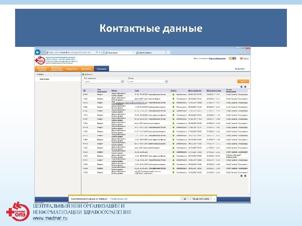Dismiss the password prompt bar with X
Image resolution: width=302 pixels, height=226 pixels.
pyautogui.click(x=214, y=199)
